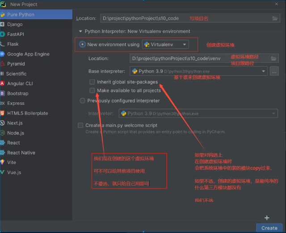Screen dimensions: 286x233
Task: Click the HTML5 Boilerplate icon
Action: 2,113
